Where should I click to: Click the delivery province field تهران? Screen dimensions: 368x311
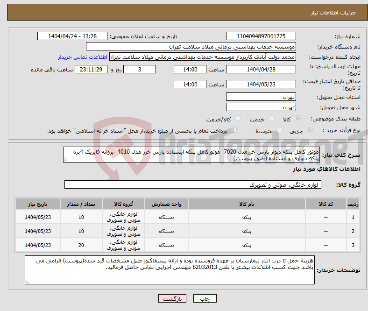(261, 97)
